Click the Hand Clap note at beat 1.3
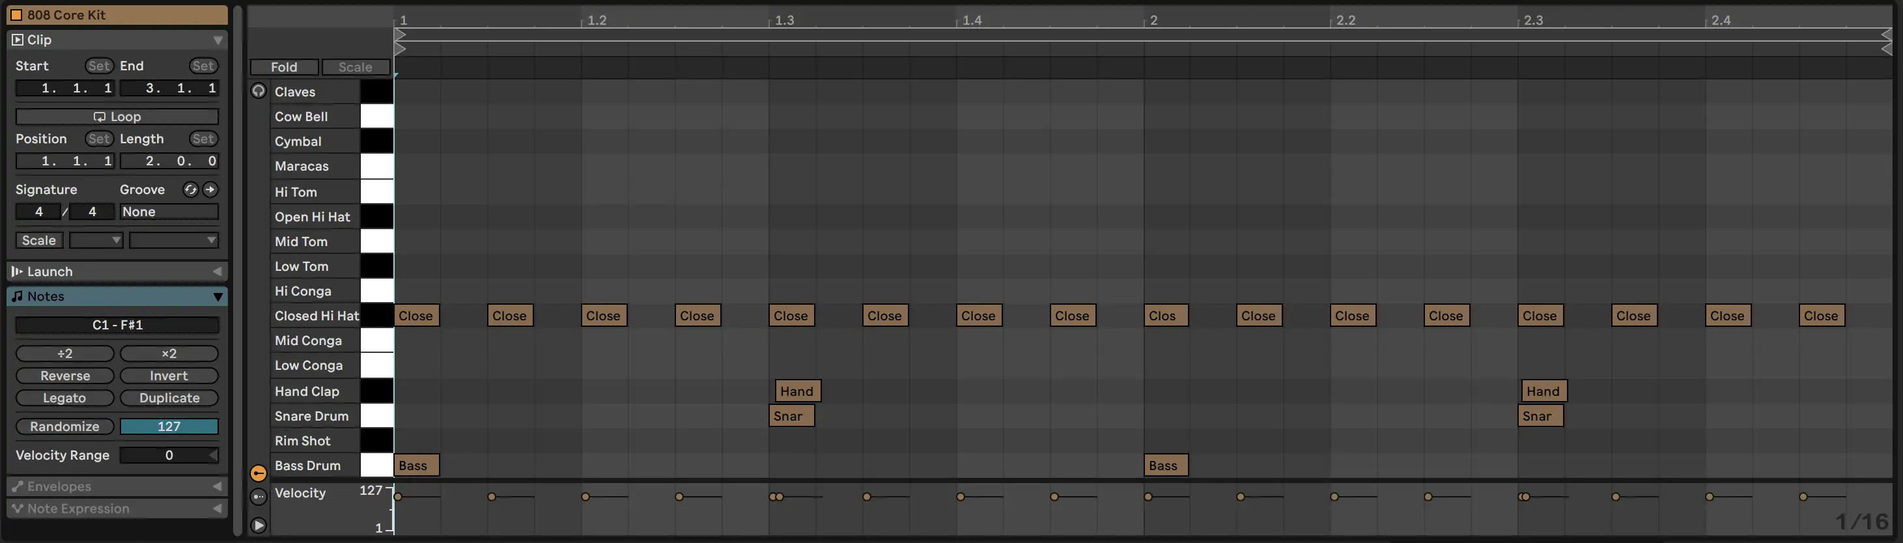Viewport: 1903px width, 543px height. (x=797, y=391)
